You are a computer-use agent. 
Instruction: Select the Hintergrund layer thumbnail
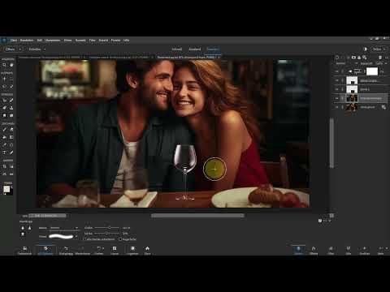352,107
